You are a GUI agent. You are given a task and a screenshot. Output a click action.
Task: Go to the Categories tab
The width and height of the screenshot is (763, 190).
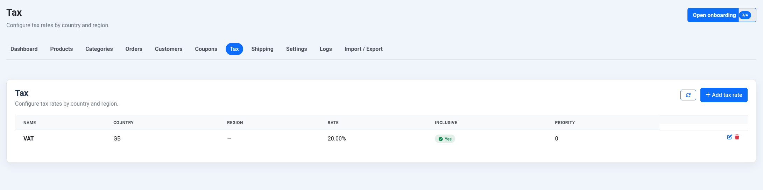[x=99, y=49]
